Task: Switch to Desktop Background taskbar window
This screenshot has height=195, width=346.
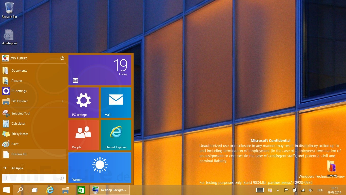Action: click(110, 190)
